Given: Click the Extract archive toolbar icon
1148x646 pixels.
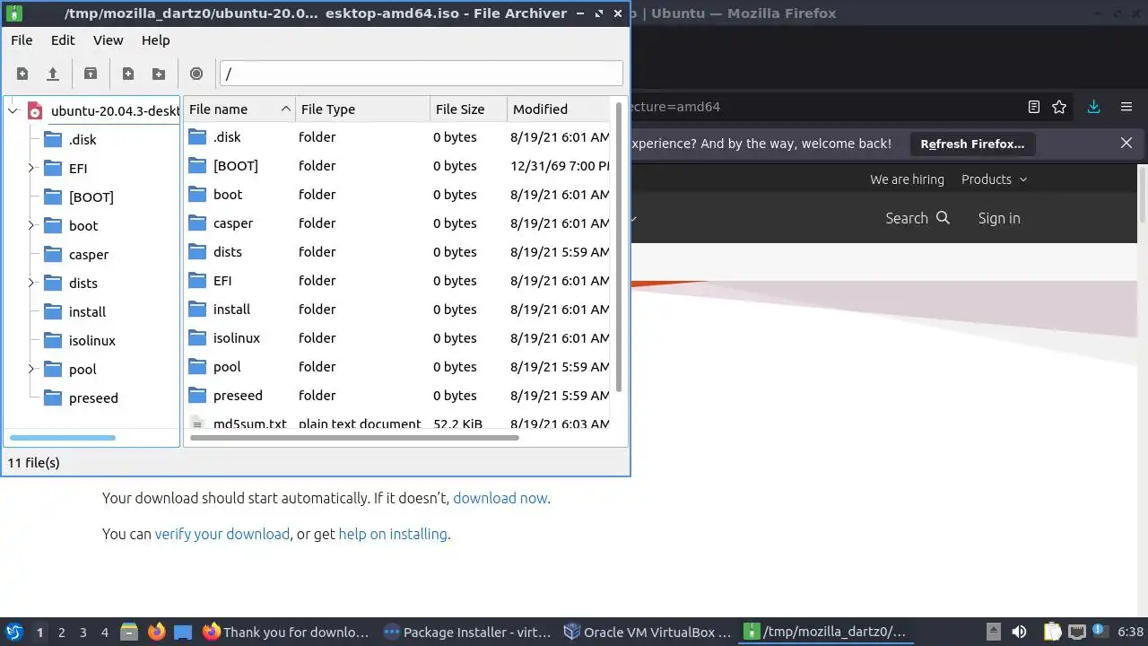Looking at the screenshot, I should 90,74.
